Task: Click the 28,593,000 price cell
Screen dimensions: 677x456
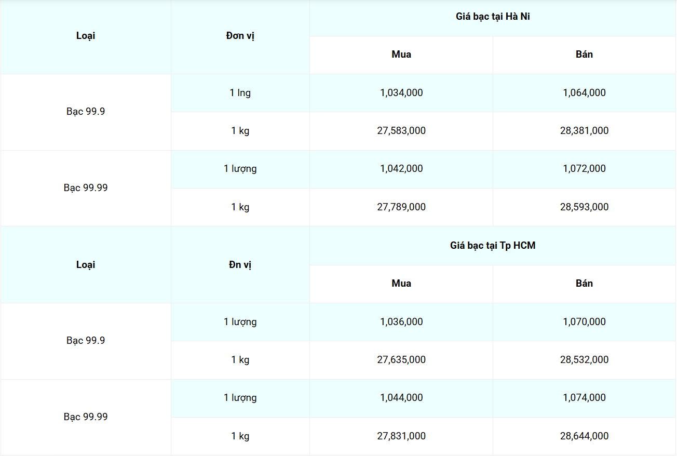Action: coord(584,207)
